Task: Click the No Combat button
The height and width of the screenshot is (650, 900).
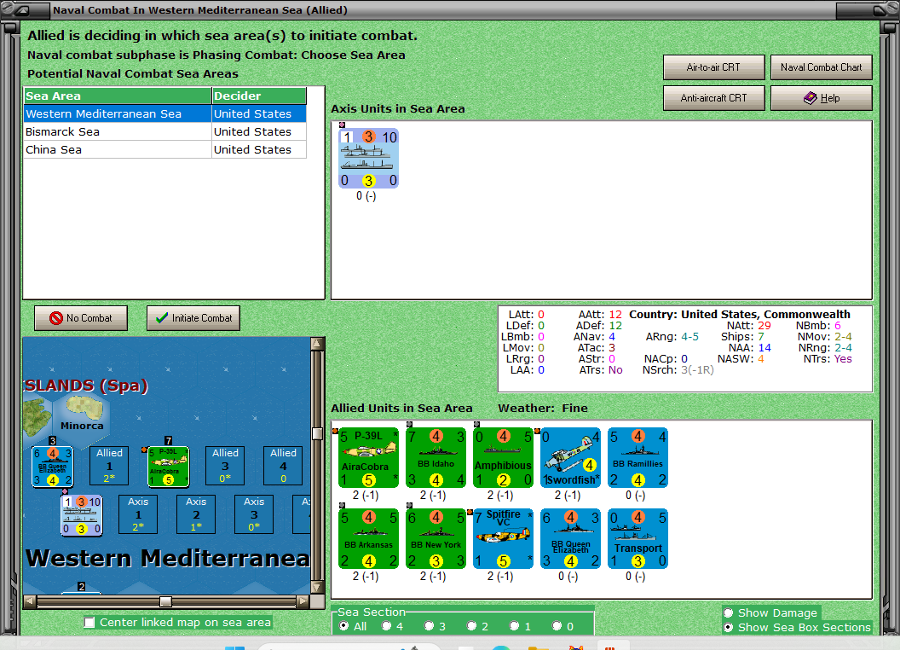Action: pos(81,318)
